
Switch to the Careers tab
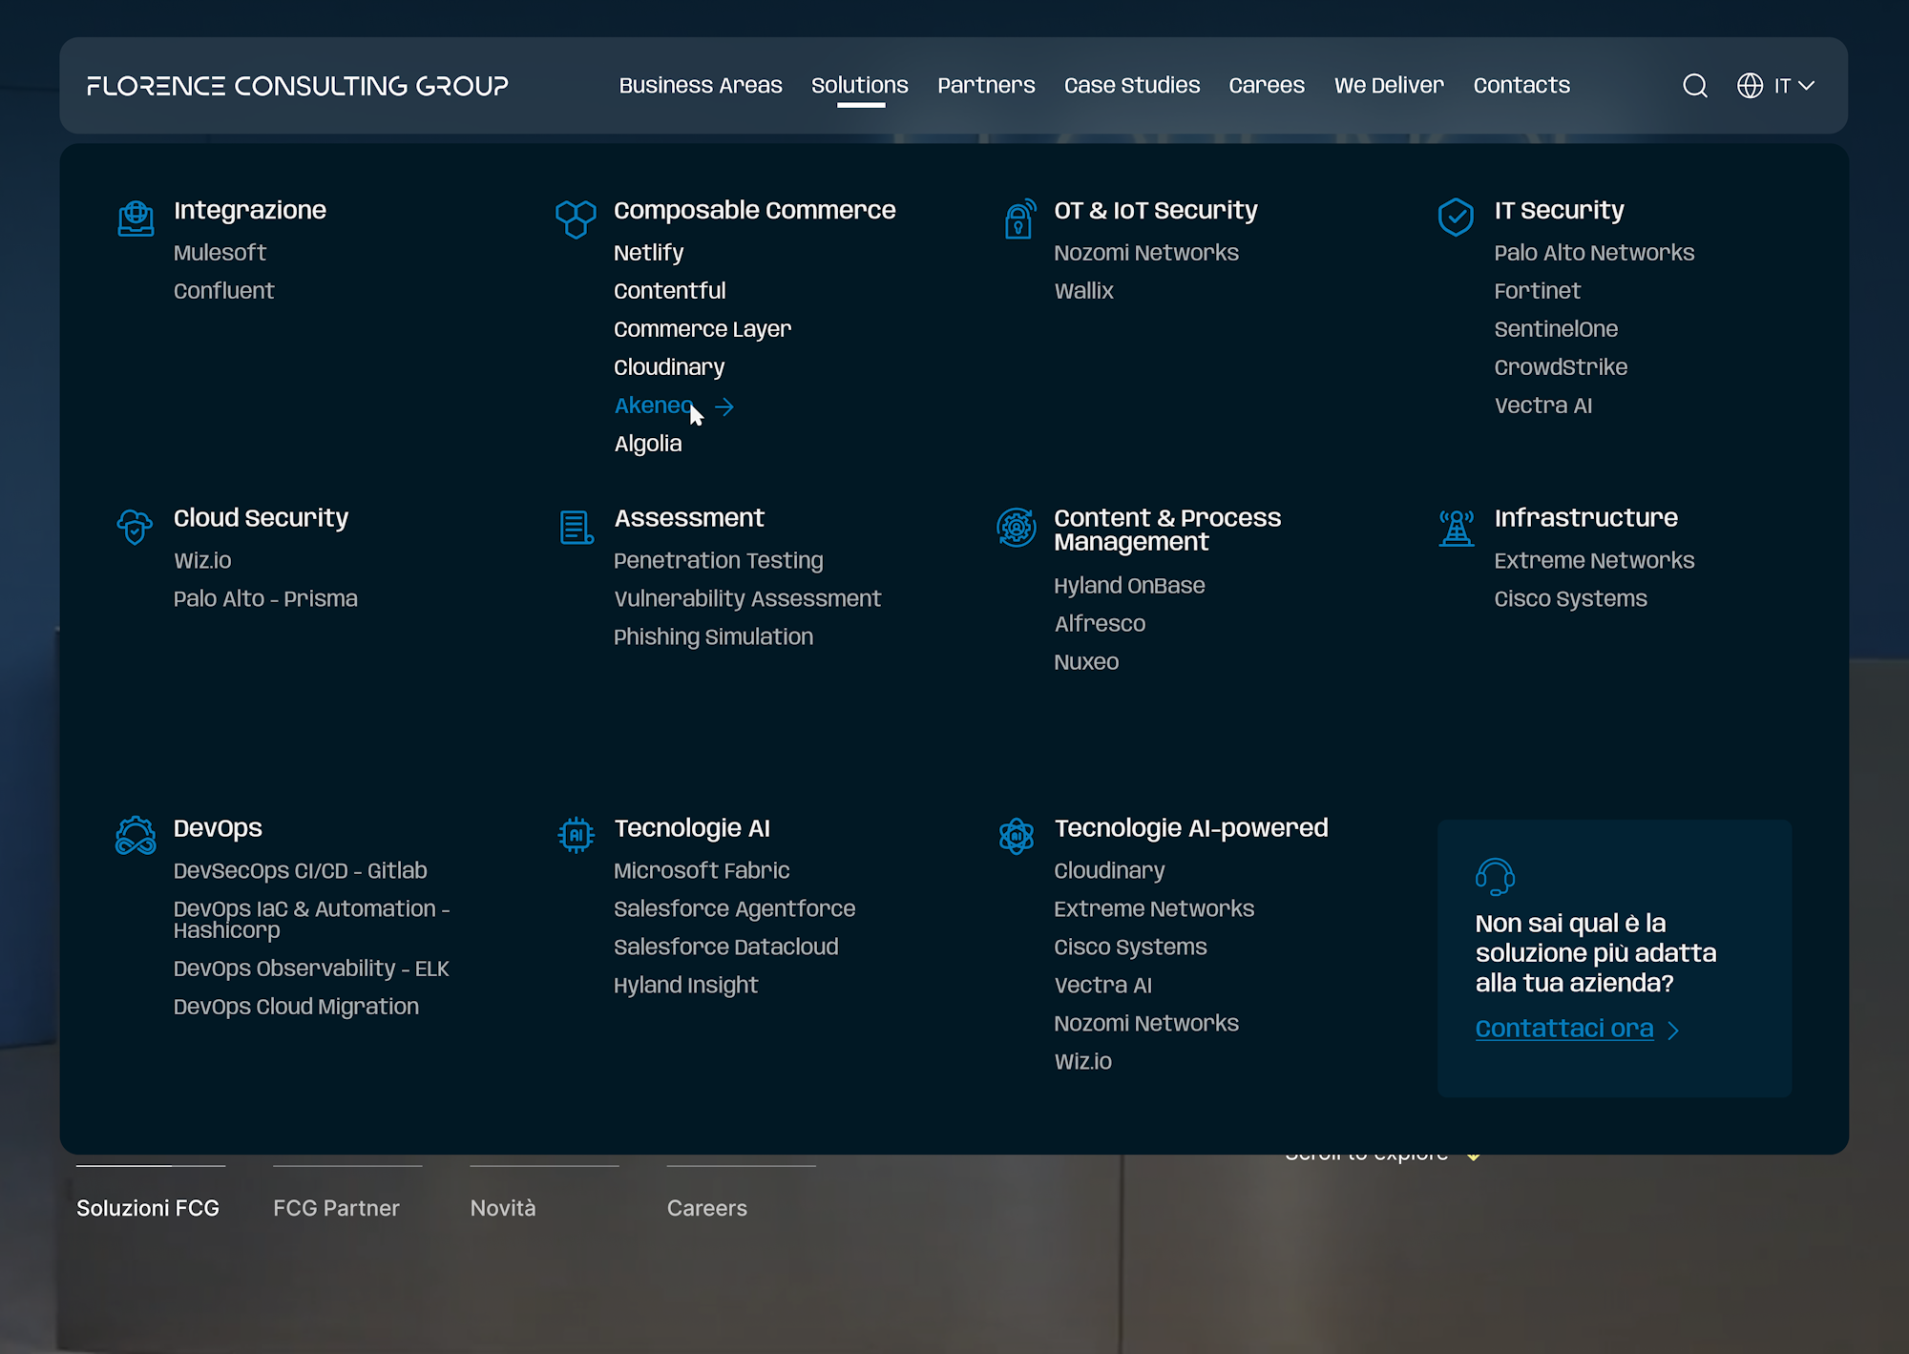pyautogui.click(x=706, y=1208)
